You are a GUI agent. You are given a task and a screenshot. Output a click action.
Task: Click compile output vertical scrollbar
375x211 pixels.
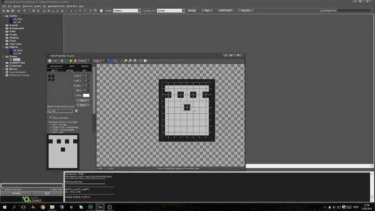(372, 187)
